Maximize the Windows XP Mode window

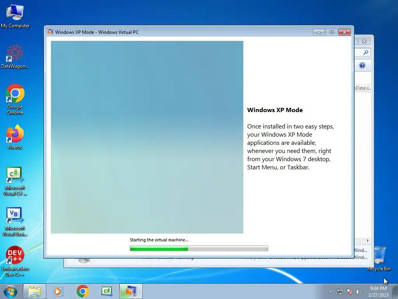tap(332, 32)
